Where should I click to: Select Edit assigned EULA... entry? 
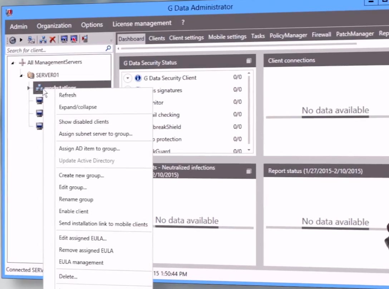point(83,238)
